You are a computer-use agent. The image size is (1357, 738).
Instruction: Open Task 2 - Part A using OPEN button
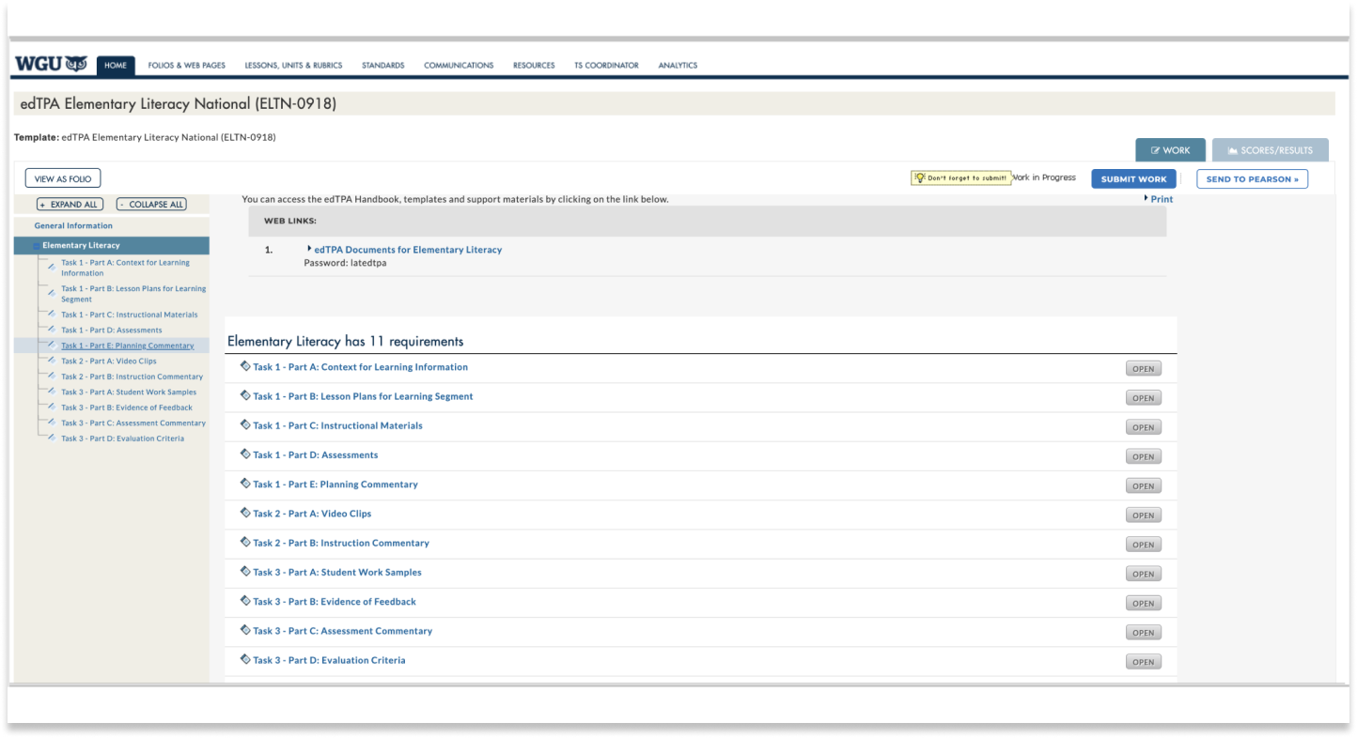(1143, 515)
